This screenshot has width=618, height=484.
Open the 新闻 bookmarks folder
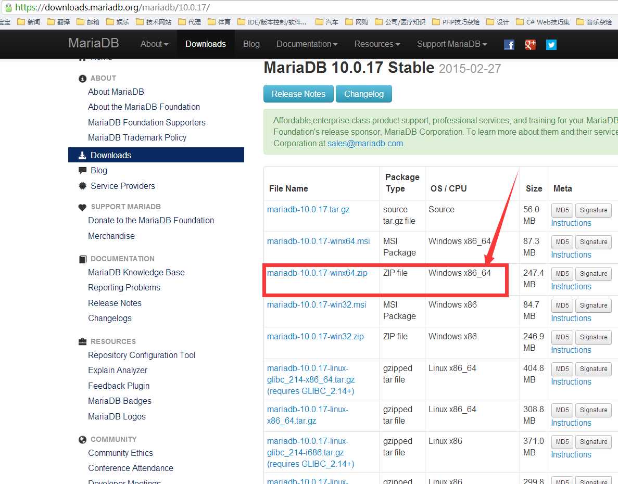click(29, 22)
